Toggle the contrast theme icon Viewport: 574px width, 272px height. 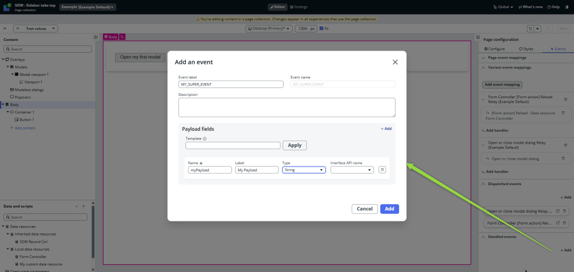point(567,7)
